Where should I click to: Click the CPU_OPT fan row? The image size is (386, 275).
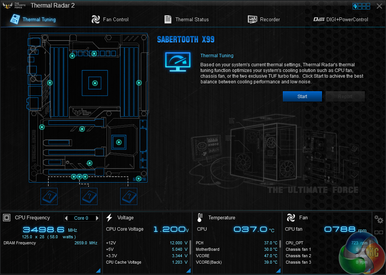(327, 243)
